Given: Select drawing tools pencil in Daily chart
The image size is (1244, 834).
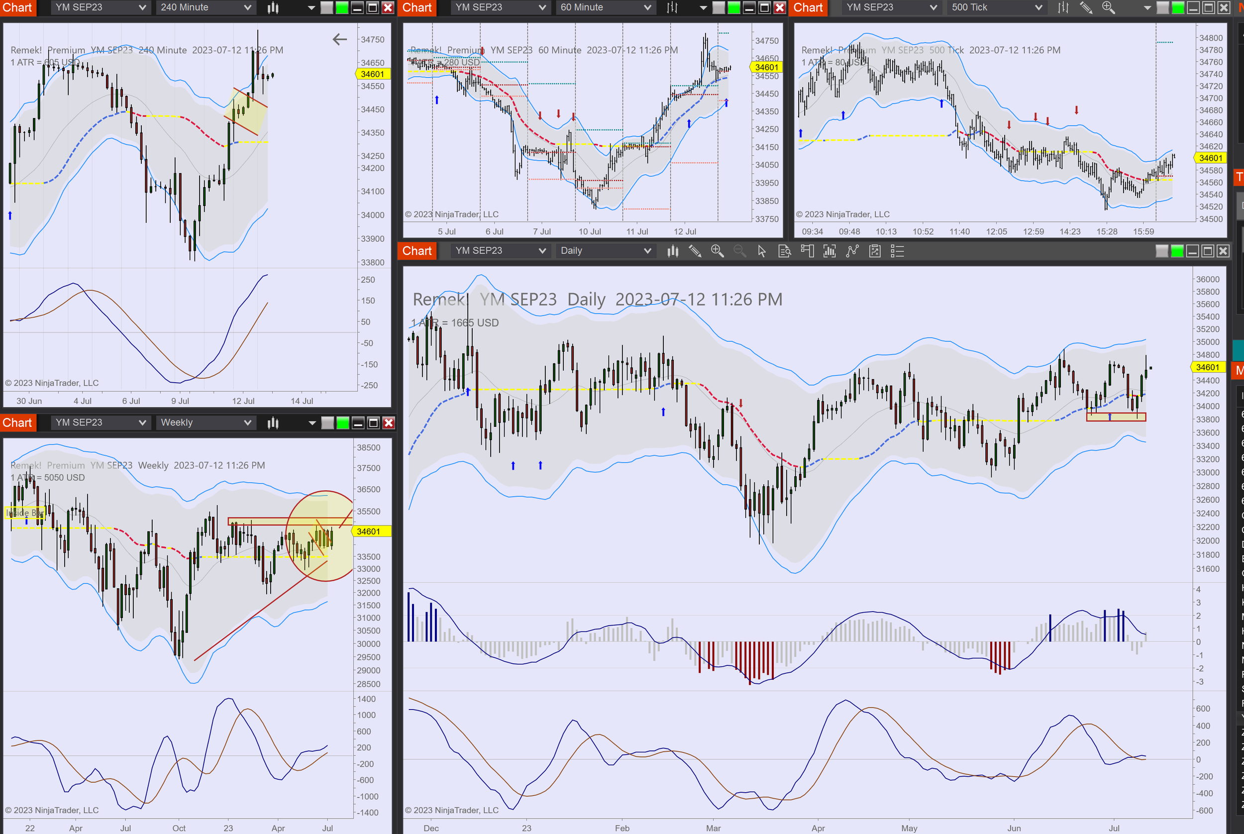Looking at the screenshot, I should click(x=695, y=251).
